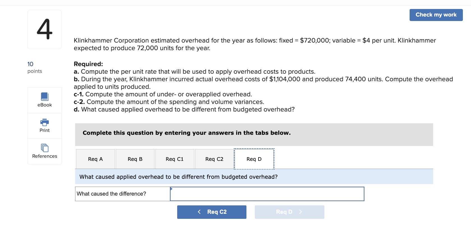Open the Req B tab

(x=135, y=159)
